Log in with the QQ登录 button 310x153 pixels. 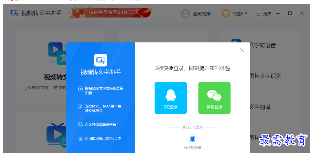(170, 98)
